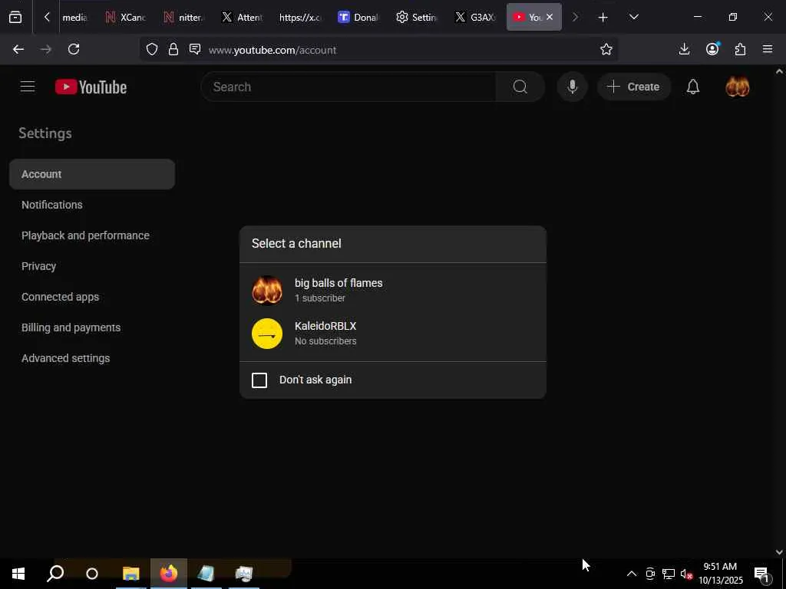Bookmark page with star icon
This screenshot has height=589, width=786.
click(x=606, y=49)
